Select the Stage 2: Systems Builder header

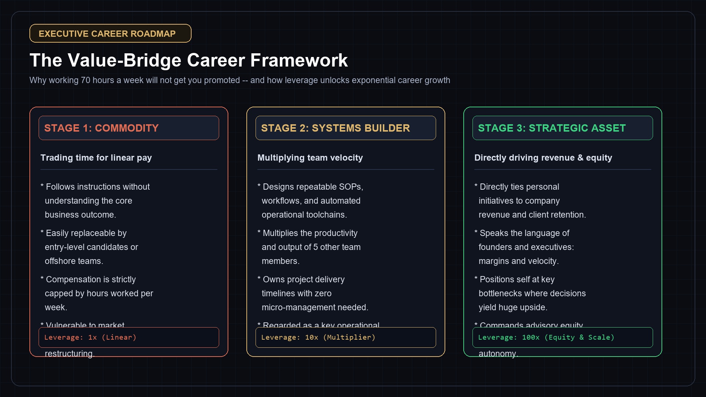[x=346, y=128]
